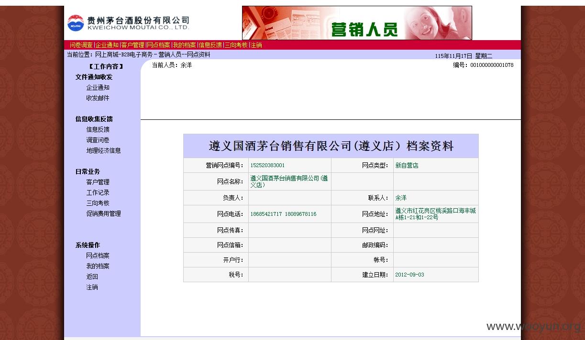Screen dimensions: 585x340
Task: Open 三向考核 under 日常业务
Action: pos(98,203)
